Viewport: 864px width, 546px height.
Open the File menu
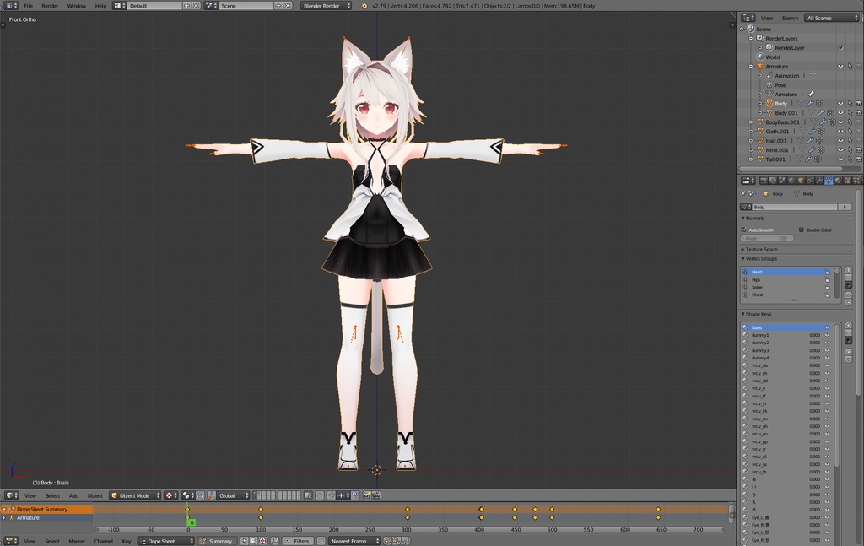coord(28,6)
